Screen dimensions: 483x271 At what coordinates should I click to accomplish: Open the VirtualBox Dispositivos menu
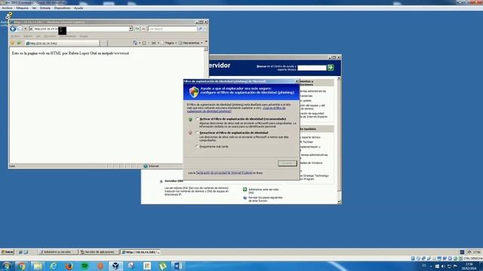[x=62, y=8]
